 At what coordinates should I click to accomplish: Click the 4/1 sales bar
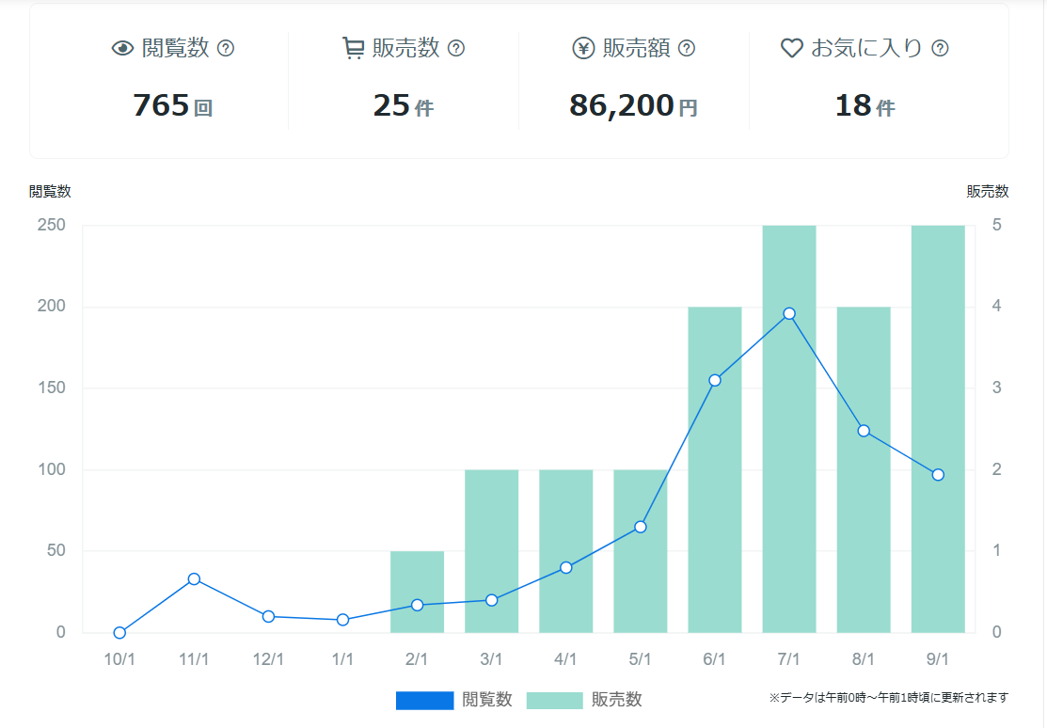(566, 551)
